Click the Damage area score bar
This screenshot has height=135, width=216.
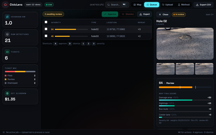185,100
